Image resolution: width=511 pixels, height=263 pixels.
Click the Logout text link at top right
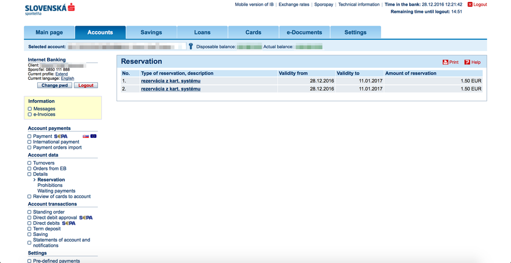click(480, 5)
